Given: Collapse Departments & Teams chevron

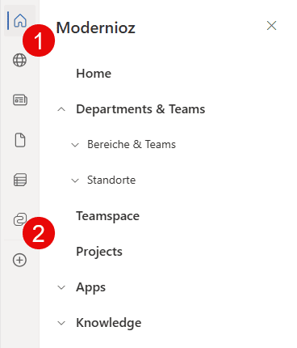Looking at the screenshot, I should point(61,109).
